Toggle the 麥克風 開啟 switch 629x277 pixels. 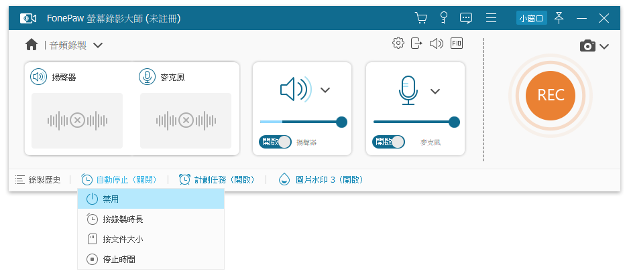click(388, 142)
